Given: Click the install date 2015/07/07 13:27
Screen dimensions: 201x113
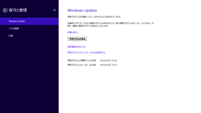Looking at the screenshot, I should (x=108, y=65).
